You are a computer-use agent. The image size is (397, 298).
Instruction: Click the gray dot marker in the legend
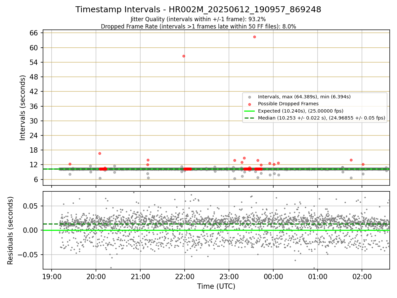tap(250, 97)
